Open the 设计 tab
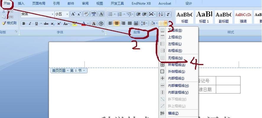 click(189, 3)
